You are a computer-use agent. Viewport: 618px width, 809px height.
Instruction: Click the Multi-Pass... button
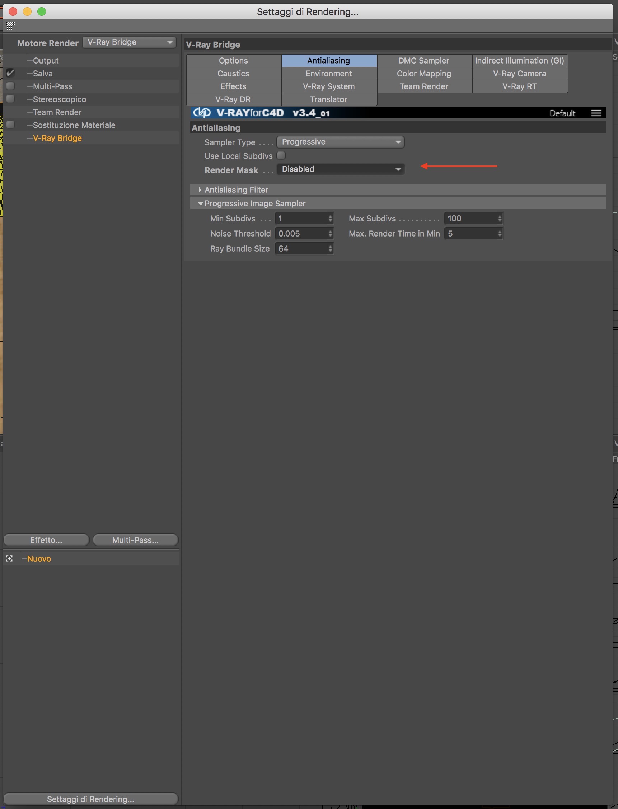(135, 540)
